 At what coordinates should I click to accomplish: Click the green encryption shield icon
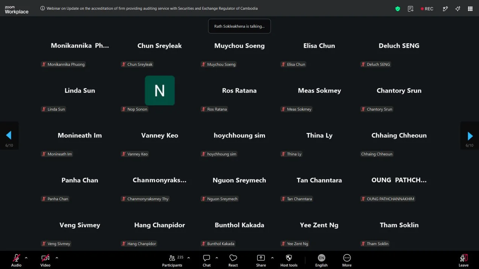point(398,9)
